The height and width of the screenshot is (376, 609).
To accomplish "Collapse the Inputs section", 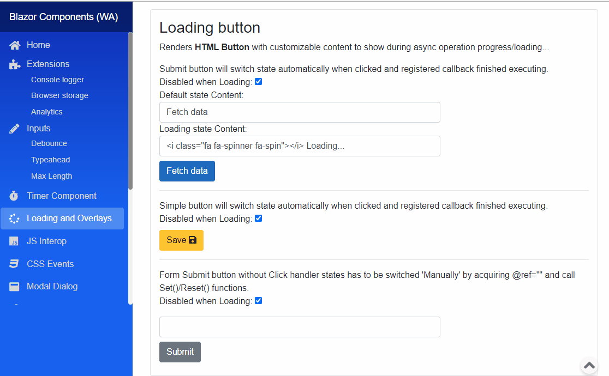I will tap(38, 128).
